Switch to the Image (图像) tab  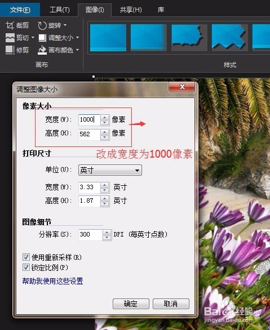pyautogui.click(x=95, y=10)
